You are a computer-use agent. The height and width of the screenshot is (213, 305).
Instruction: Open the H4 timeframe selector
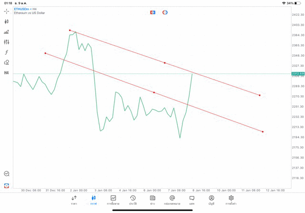click(7, 73)
